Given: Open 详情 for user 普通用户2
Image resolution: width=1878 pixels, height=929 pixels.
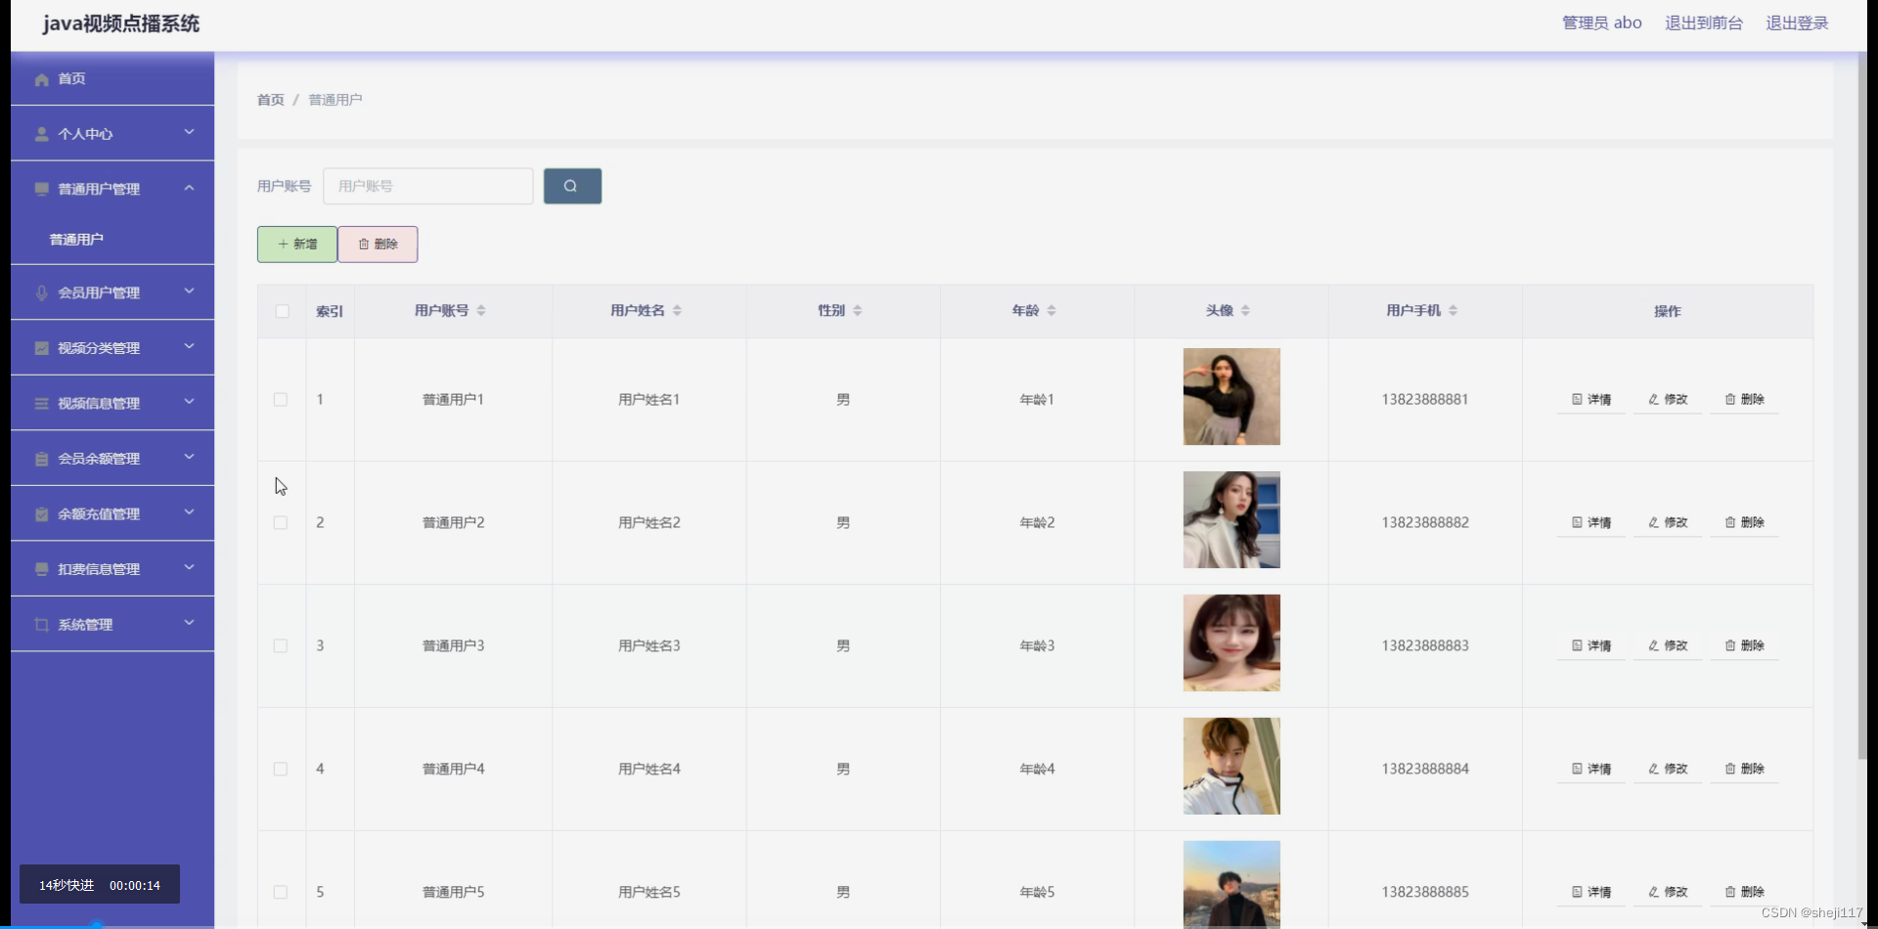Looking at the screenshot, I should (x=1590, y=522).
